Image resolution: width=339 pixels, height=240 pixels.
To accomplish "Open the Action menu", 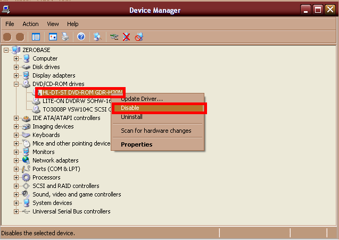I will 30,24.
